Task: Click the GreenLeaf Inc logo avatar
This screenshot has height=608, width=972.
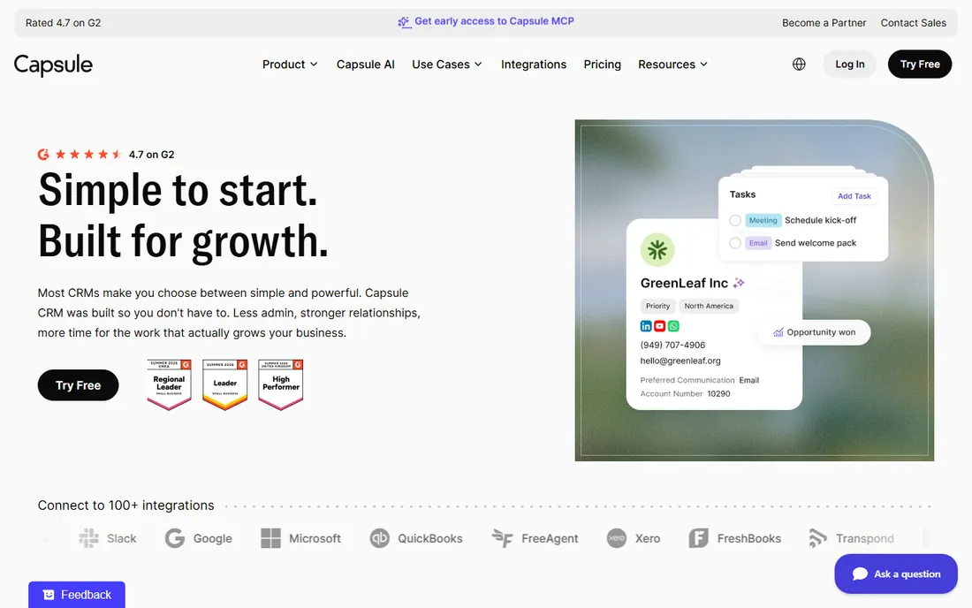Action: coord(657,250)
